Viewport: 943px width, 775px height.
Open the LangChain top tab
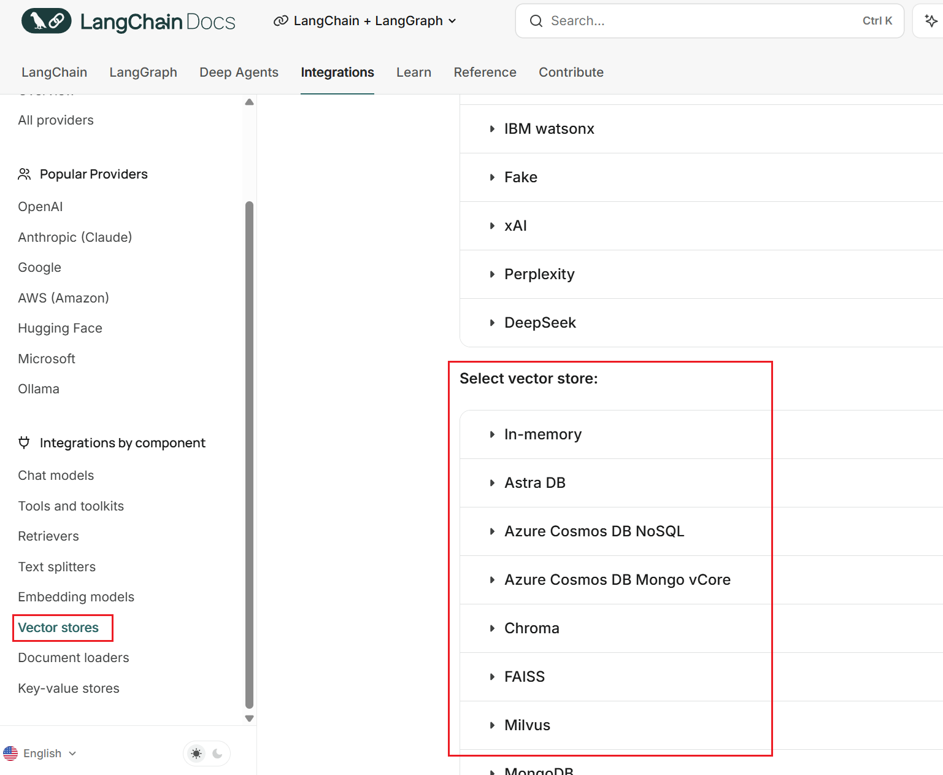click(x=54, y=72)
